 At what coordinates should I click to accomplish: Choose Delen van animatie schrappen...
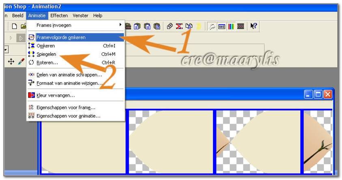click(75, 75)
